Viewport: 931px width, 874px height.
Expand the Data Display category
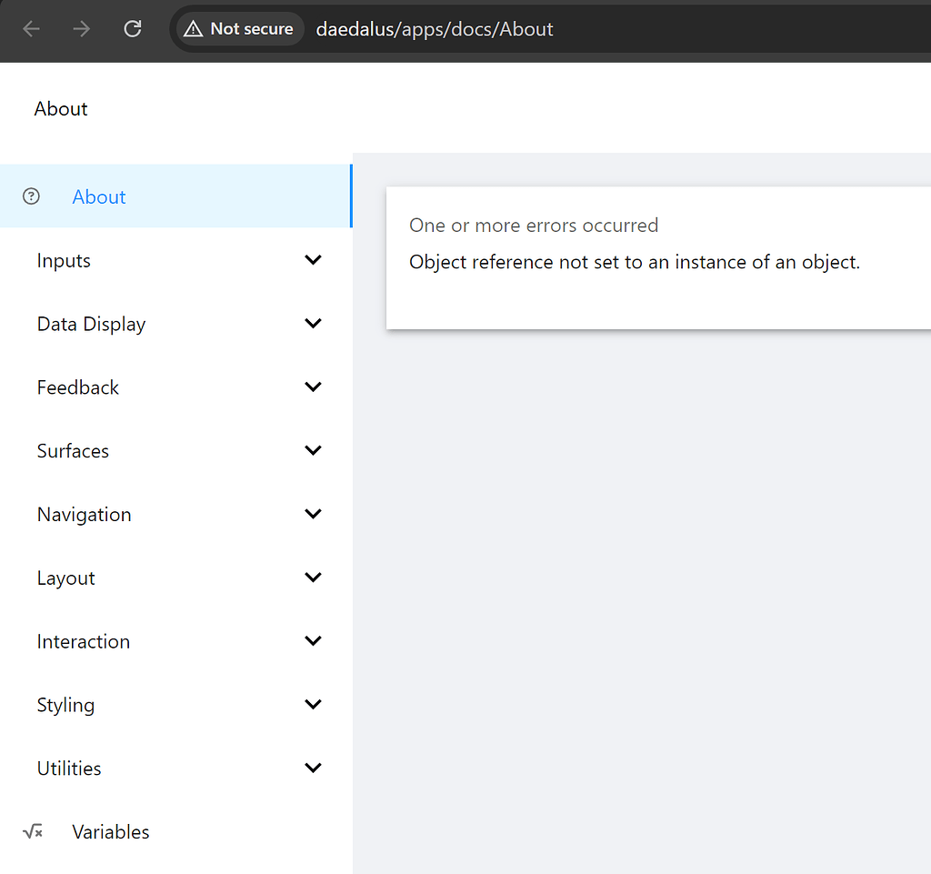313,323
